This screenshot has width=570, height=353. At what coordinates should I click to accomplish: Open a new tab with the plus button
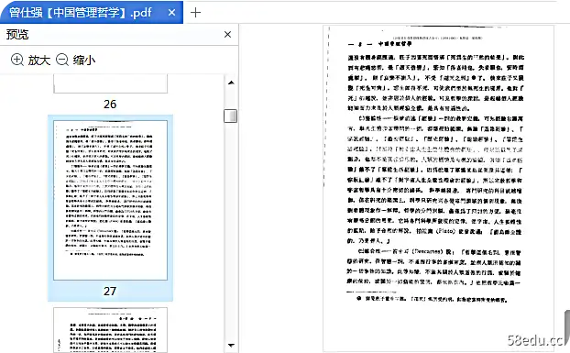click(x=195, y=13)
